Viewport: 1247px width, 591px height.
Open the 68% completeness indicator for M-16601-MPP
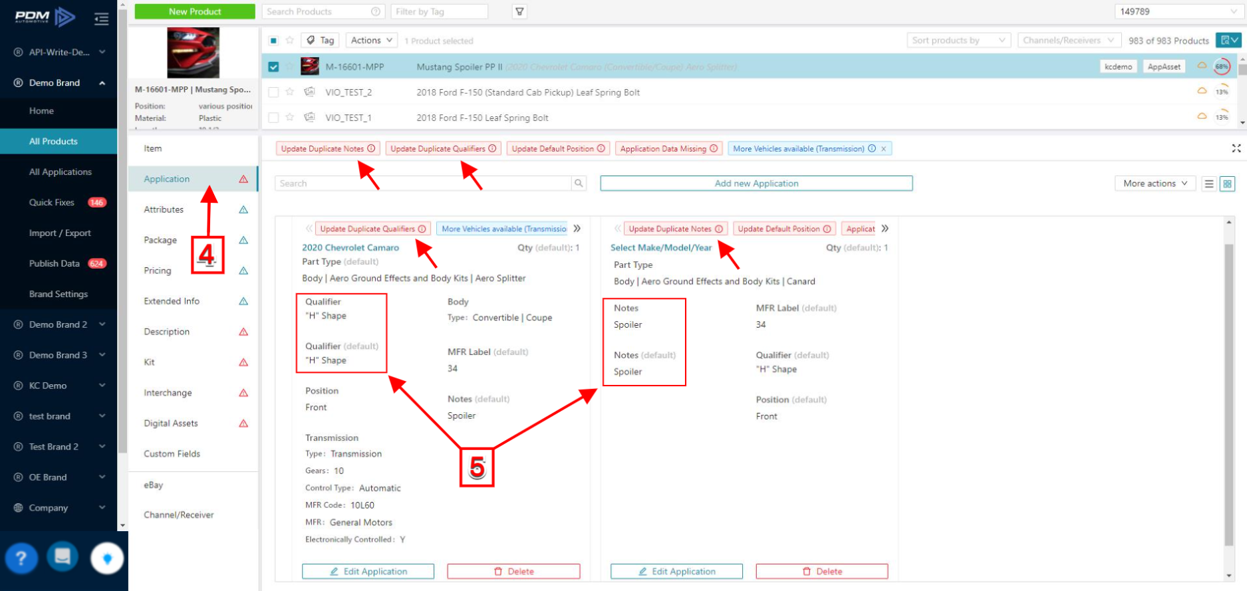[x=1222, y=66]
